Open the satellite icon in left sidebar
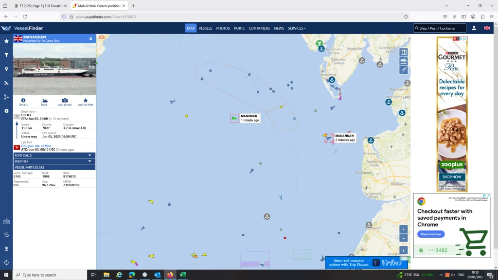Viewport: 498px width, 280px height. click(x=6, y=83)
